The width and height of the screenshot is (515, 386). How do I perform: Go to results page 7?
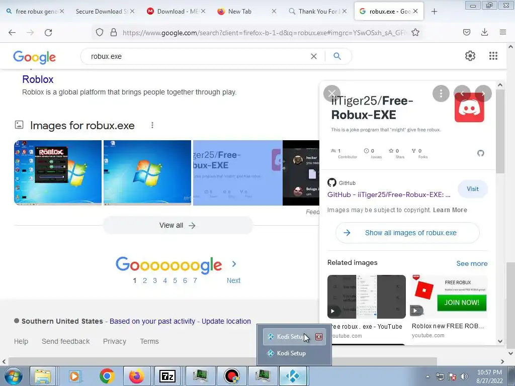[195, 280]
